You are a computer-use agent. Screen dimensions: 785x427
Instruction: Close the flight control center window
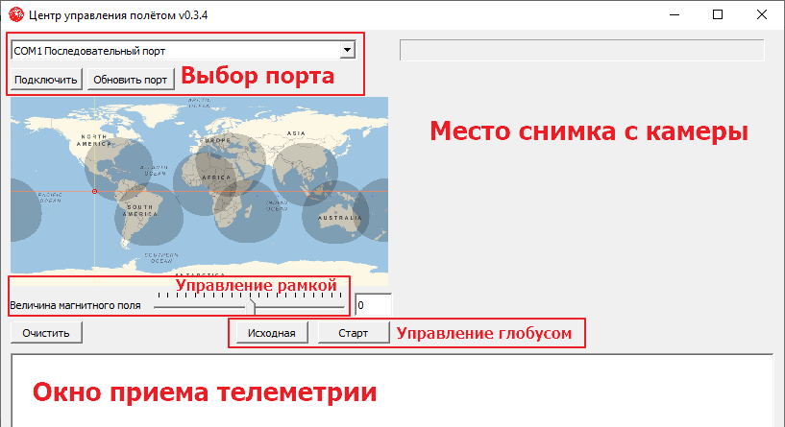tap(762, 14)
